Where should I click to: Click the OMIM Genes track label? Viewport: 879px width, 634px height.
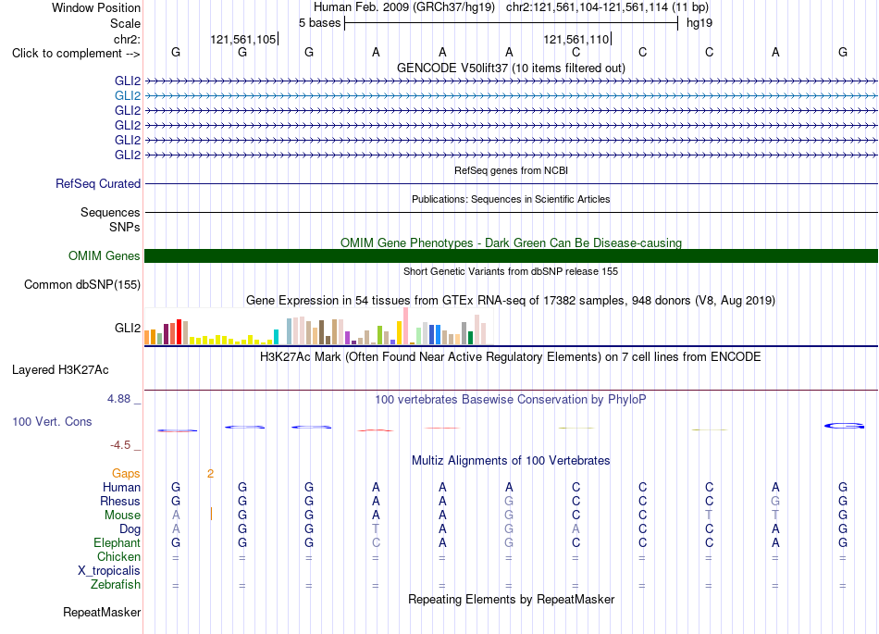[x=104, y=256]
